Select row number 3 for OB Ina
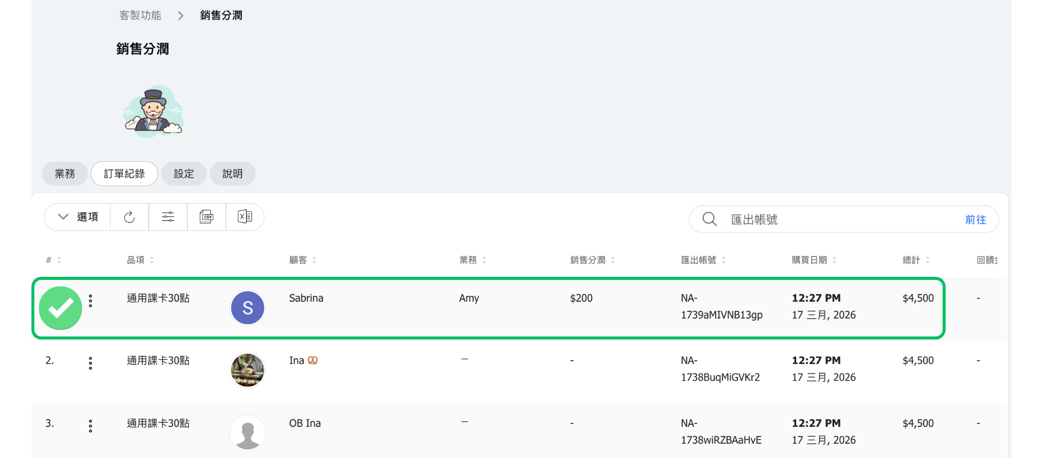Image resolution: width=1043 pixels, height=458 pixels. [49, 423]
